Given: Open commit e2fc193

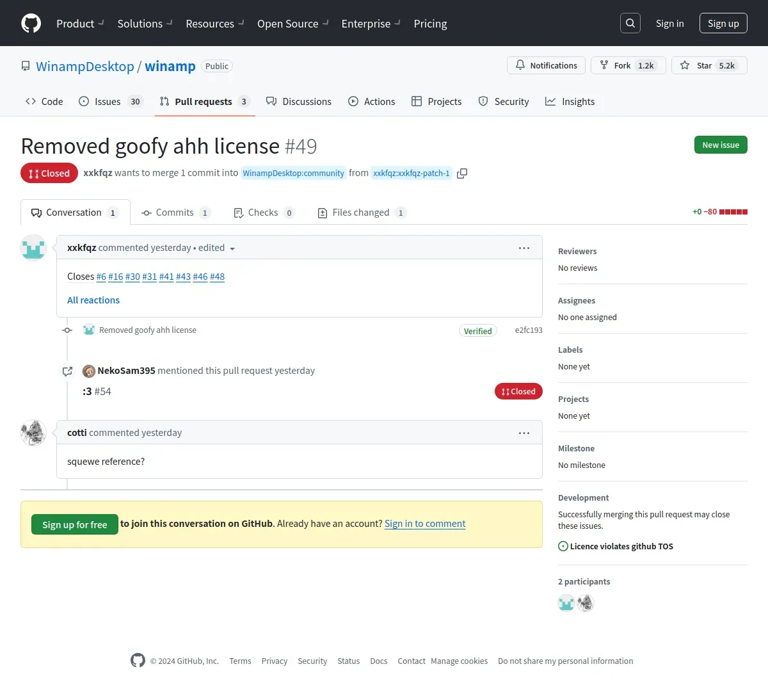Looking at the screenshot, I should 529,330.
